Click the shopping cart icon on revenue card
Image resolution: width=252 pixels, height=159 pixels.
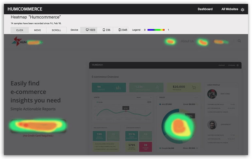tap(194, 87)
